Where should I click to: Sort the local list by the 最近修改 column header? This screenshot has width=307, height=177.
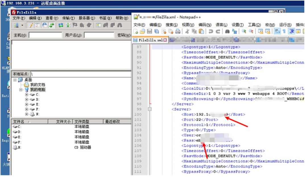coord(117,122)
